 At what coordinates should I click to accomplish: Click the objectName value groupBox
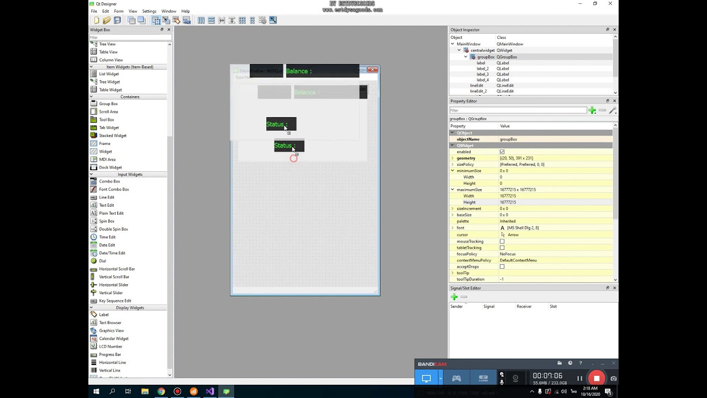556,139
